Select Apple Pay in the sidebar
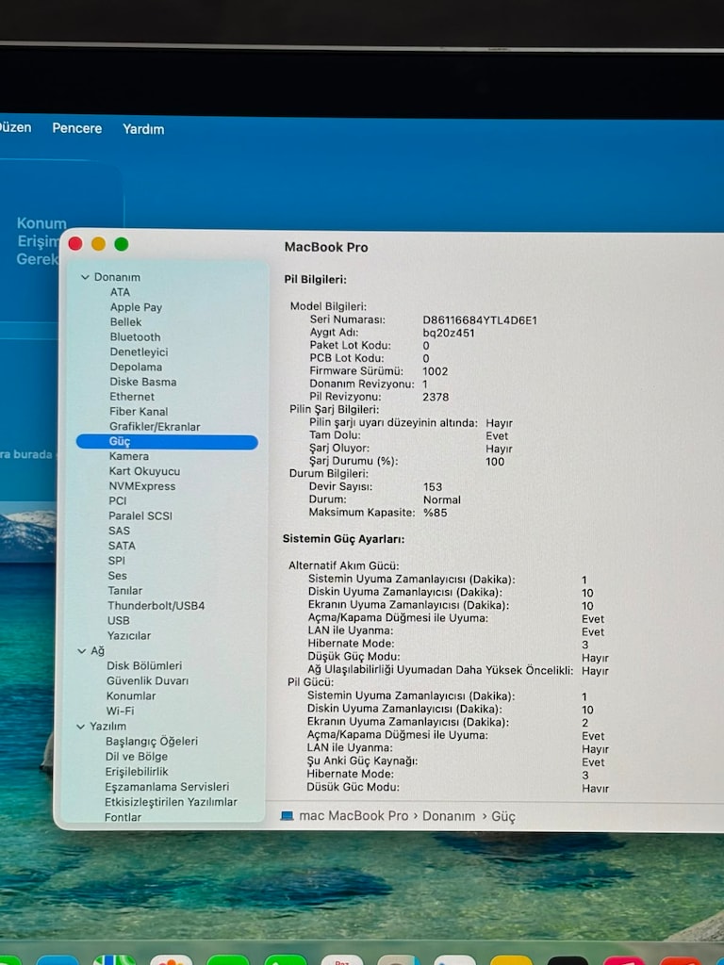Viewport: 724px width, 965px height. pos(136,307)
